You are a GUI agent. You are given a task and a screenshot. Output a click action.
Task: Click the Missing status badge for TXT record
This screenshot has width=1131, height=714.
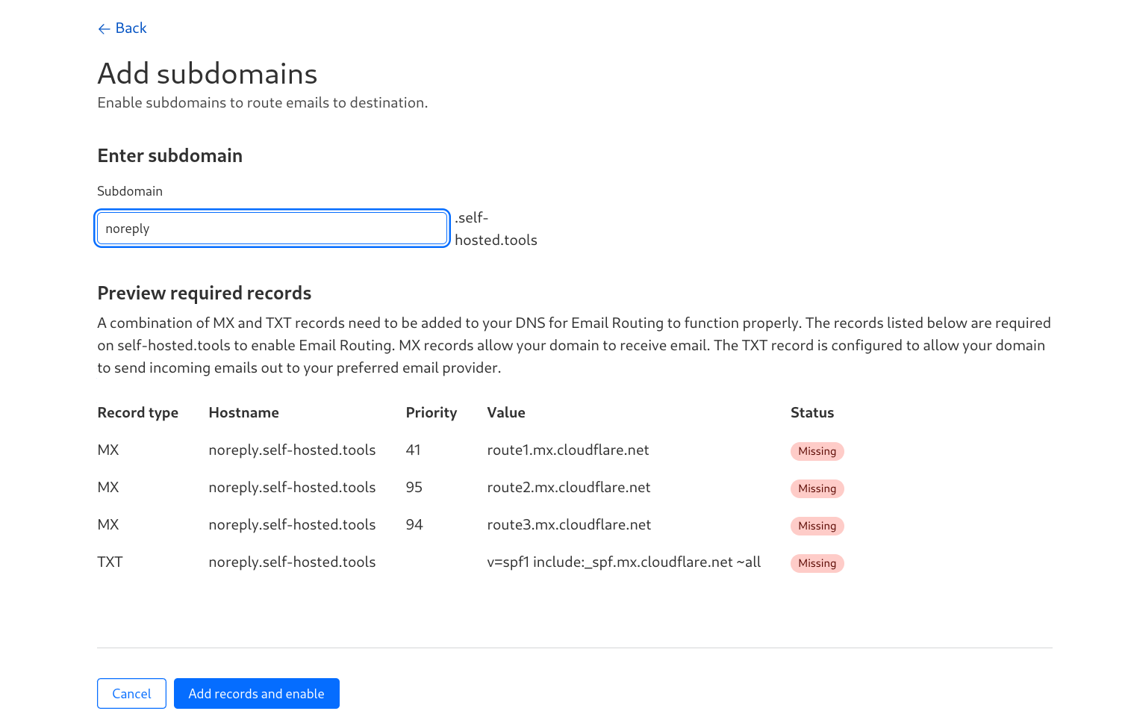point(817,563)
